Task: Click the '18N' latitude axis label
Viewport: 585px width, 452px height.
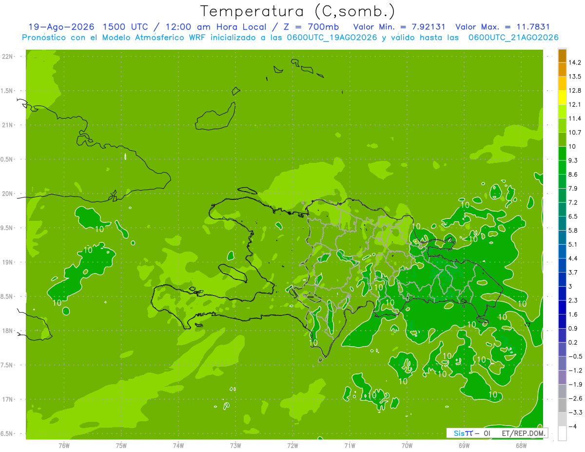Action: click(8, 331)
